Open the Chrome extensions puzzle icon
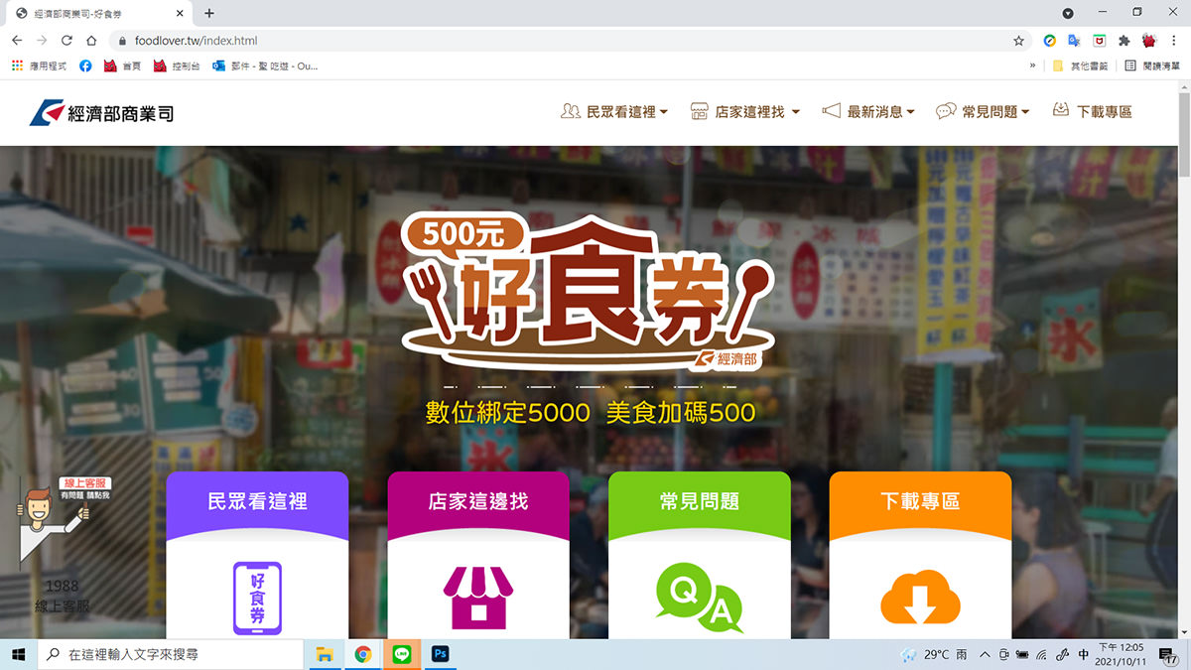Image resolution: width=1191 pixels, height=670 pixels. tap(1125, 41)
